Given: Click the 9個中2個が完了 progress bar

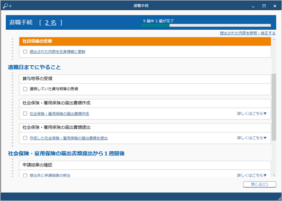Looking at the screenshot, I should (206, 25).
